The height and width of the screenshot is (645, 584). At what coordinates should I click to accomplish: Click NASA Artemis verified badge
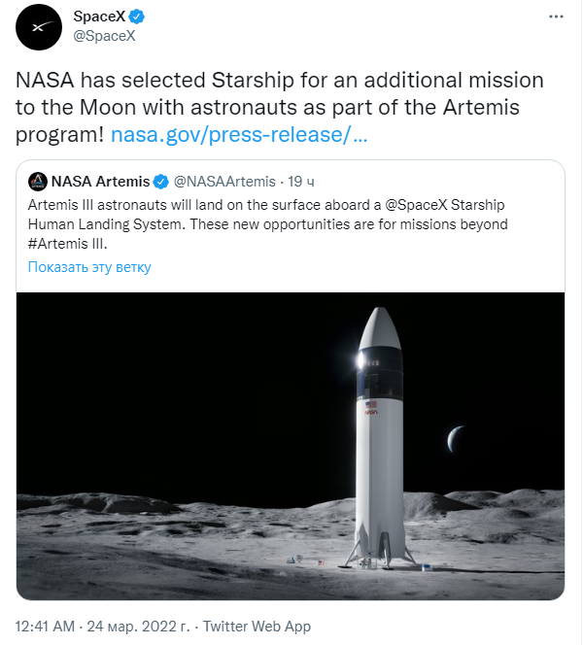pos(162,182)
